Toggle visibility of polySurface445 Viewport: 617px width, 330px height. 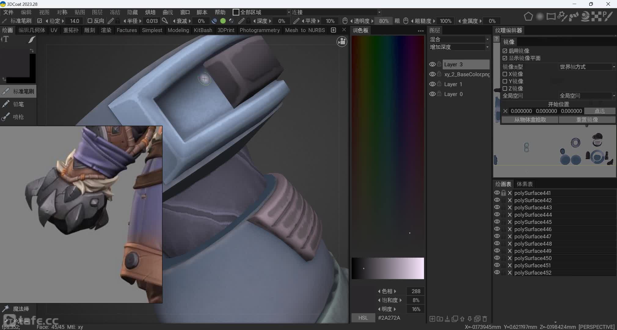(497, 222)
